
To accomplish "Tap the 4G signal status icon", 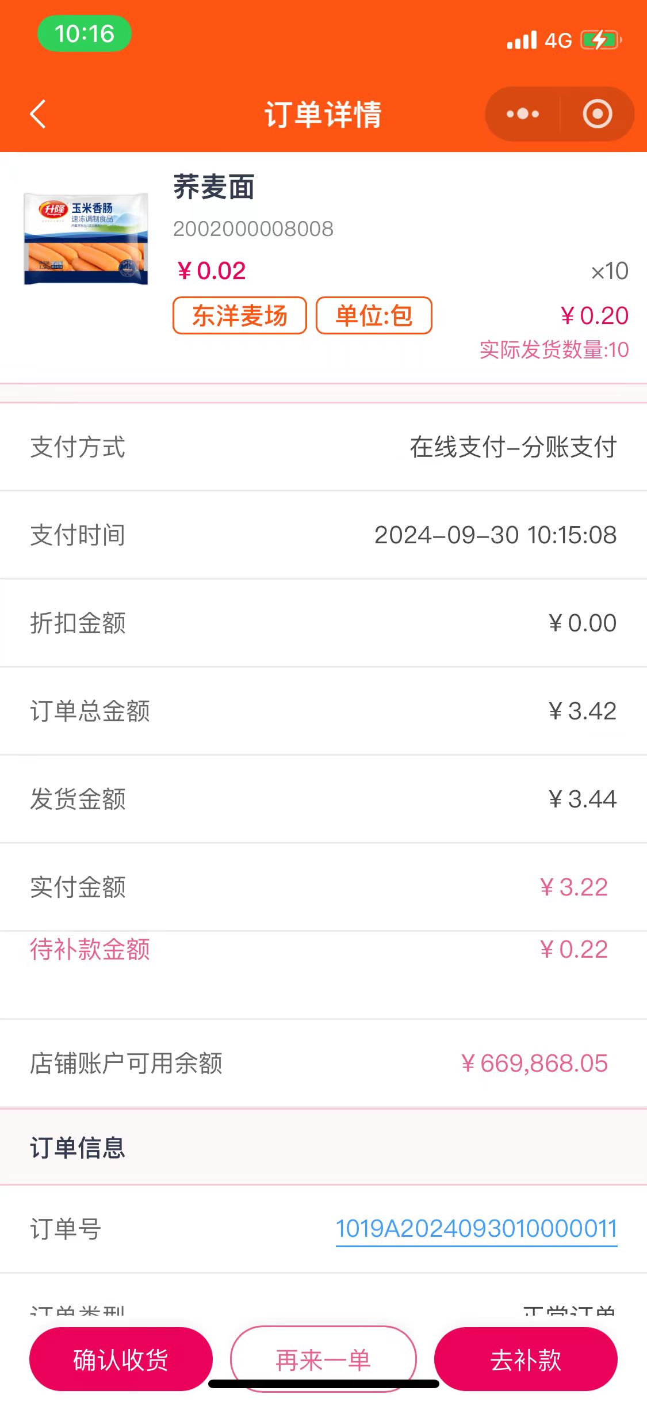I will (x=539, y=40).
